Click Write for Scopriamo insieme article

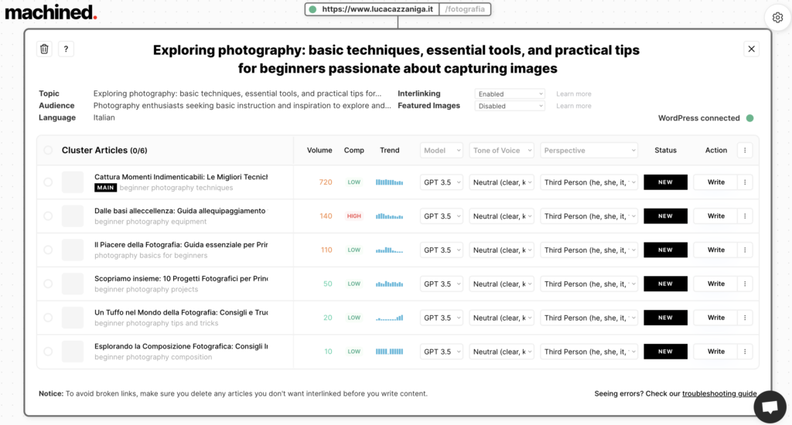click(715, 284)
